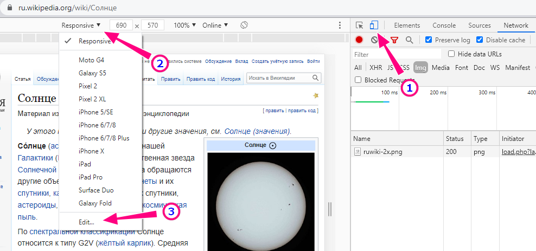The image size is (536, 251).
Task: Click the network filter funnel icon
Action: tap(394, 40)
